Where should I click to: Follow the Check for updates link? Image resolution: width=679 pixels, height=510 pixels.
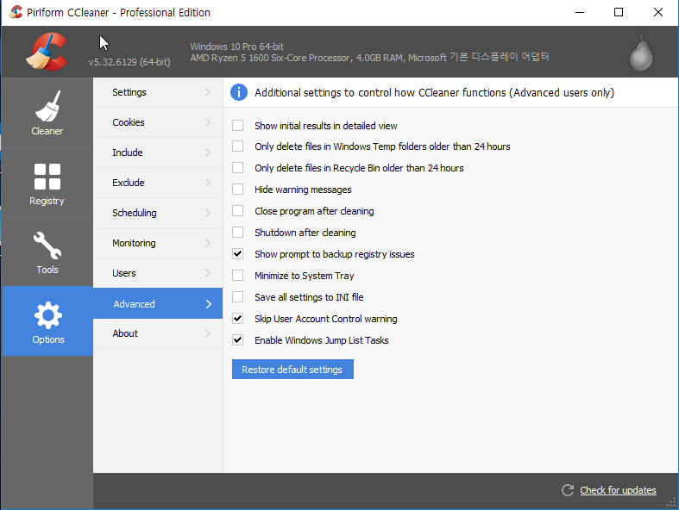(618, 490)
